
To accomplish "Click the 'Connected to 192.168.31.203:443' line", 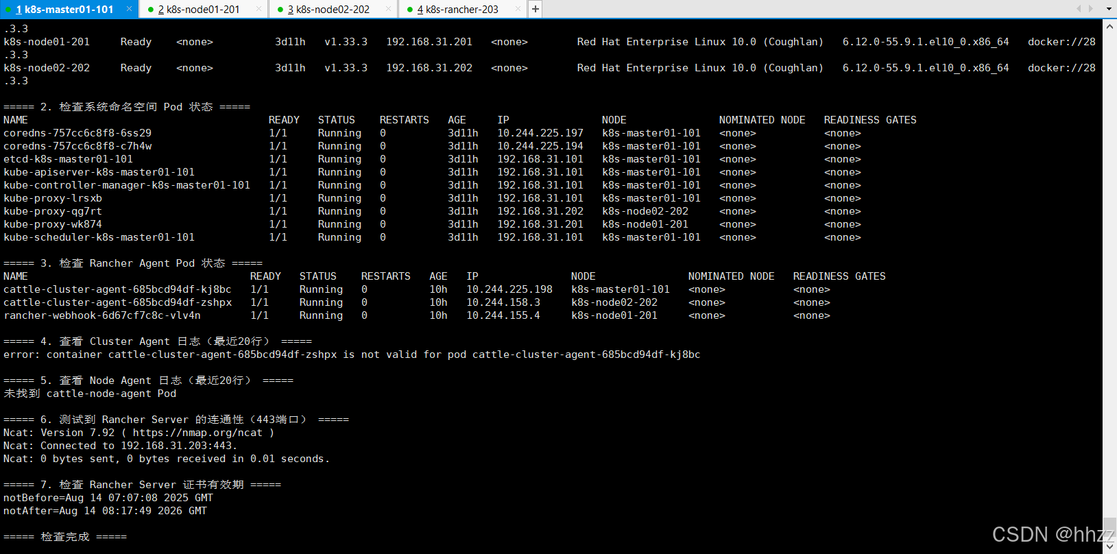I will 120,446.
